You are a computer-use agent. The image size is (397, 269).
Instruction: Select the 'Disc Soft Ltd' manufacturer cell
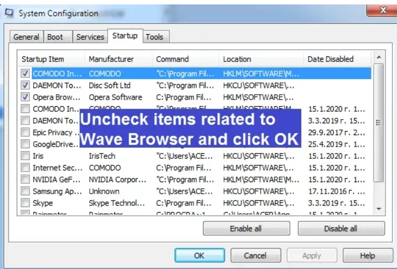(x=110, y=85)
